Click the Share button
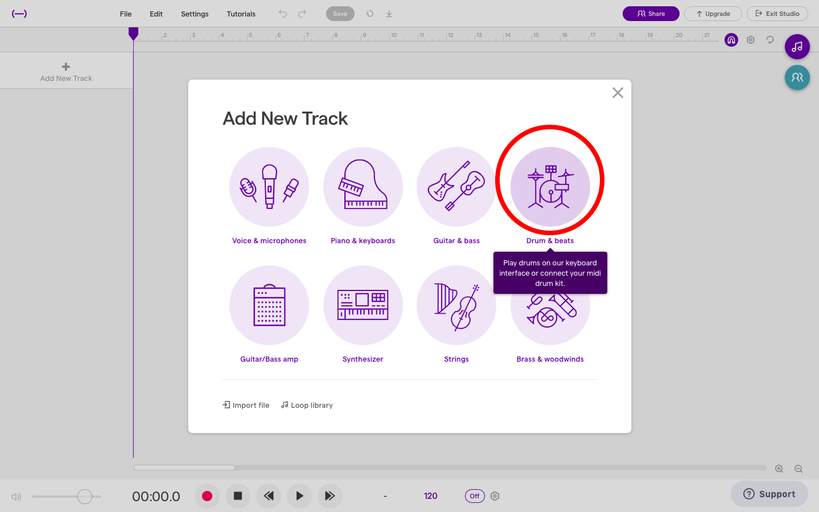The width and height of the screenshot is (819, 512). point(651,13)
